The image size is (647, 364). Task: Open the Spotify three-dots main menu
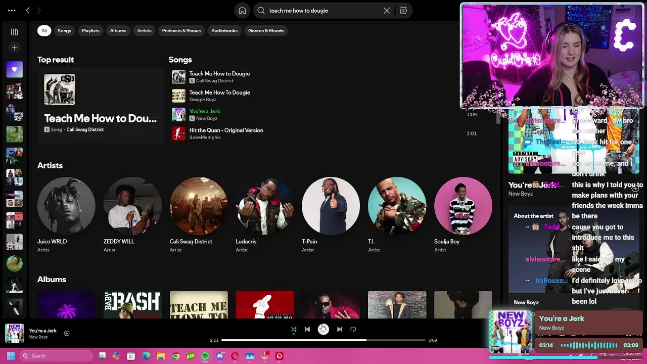12,10
